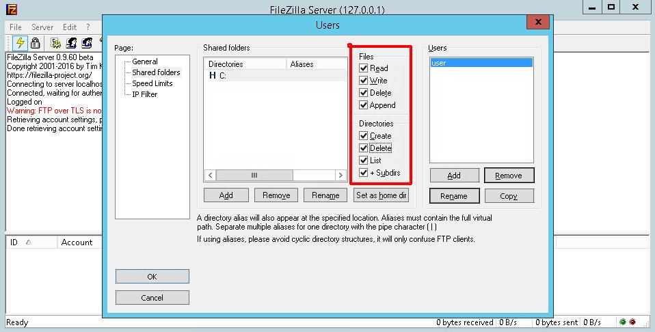Click the Cancel button

pyautogui.click(x=152, y=298)
